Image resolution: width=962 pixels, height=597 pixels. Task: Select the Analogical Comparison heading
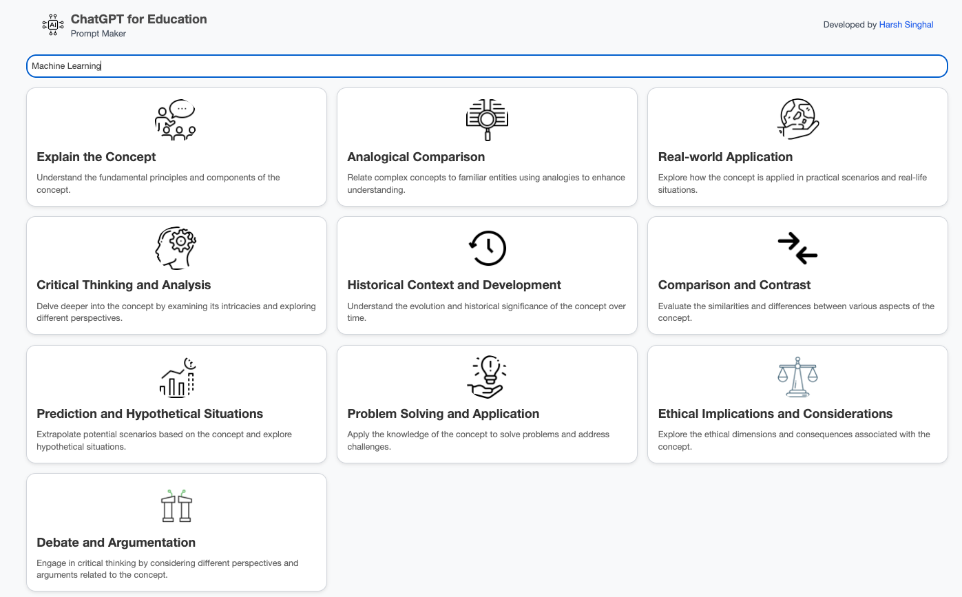pyautogui.click(x=416, y=157)
